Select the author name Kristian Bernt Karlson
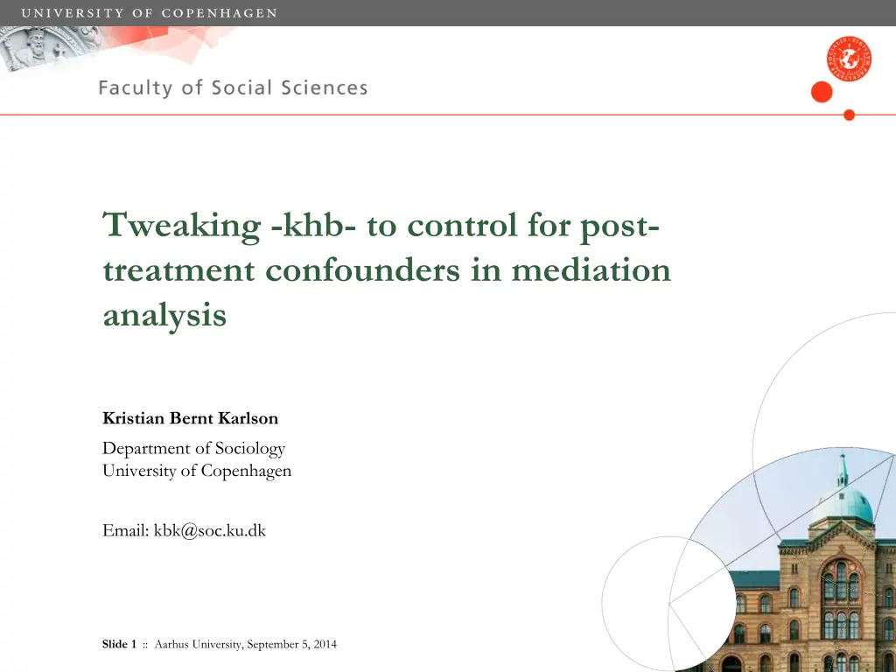This screenshot has height=672, width=896. click(x=190, y=418)
